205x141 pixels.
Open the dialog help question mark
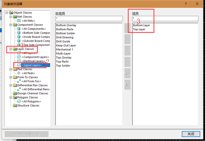click(x=186, y=4)
